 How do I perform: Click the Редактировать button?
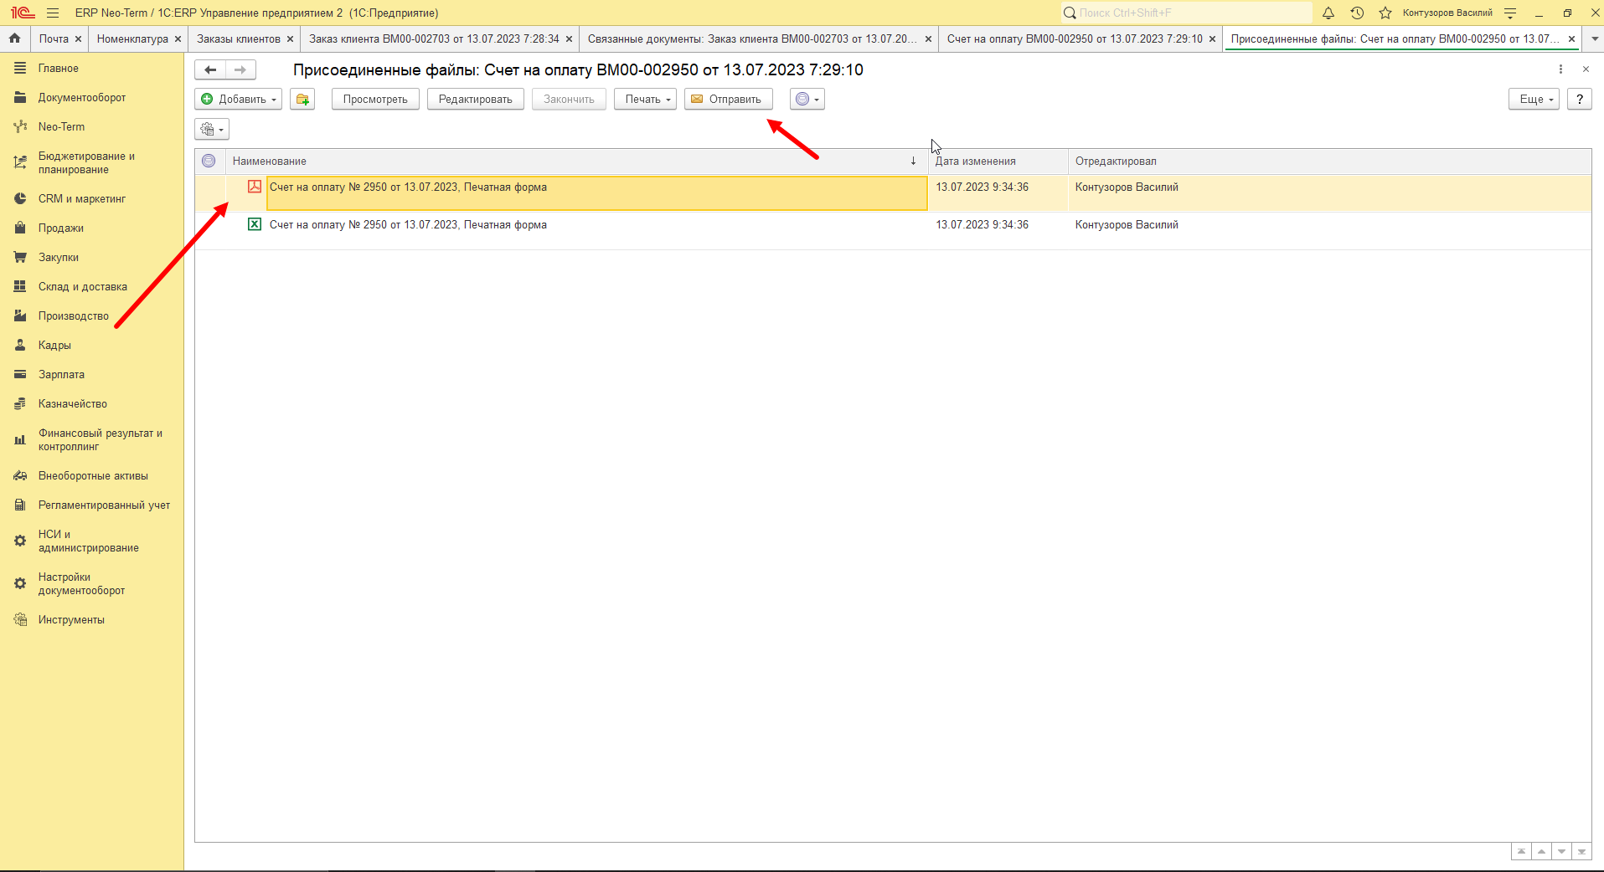click(476, 99)
